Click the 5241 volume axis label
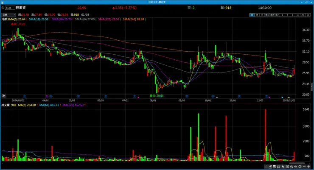The width and height of the screenshot is (314, 170). [306, 109]
